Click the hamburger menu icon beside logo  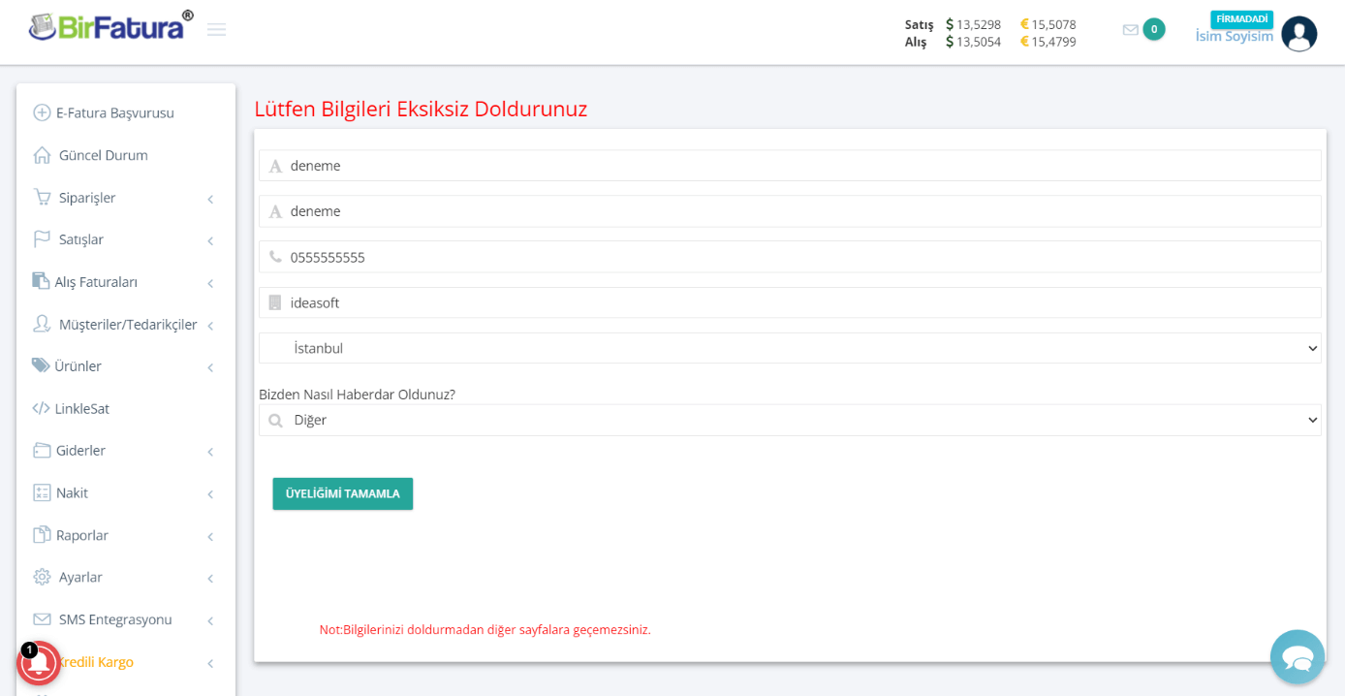(x=216, y=30)
